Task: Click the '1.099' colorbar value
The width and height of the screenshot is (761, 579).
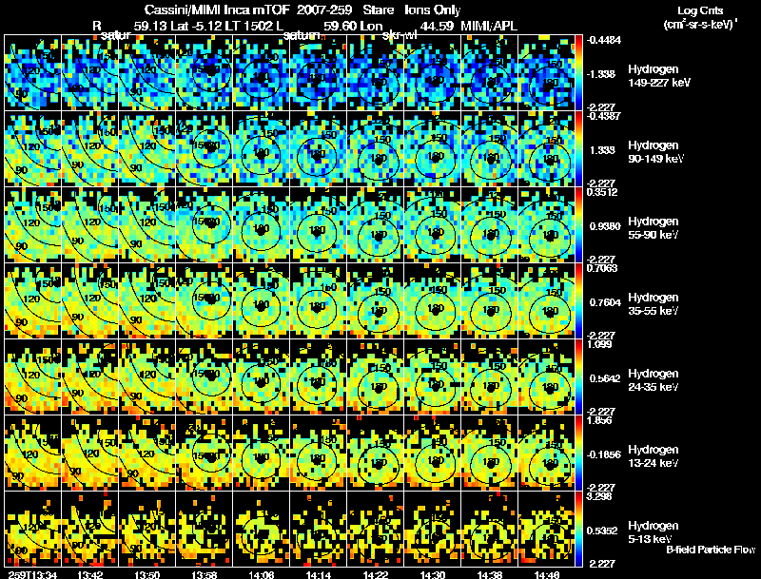Action: pos(599,344)
